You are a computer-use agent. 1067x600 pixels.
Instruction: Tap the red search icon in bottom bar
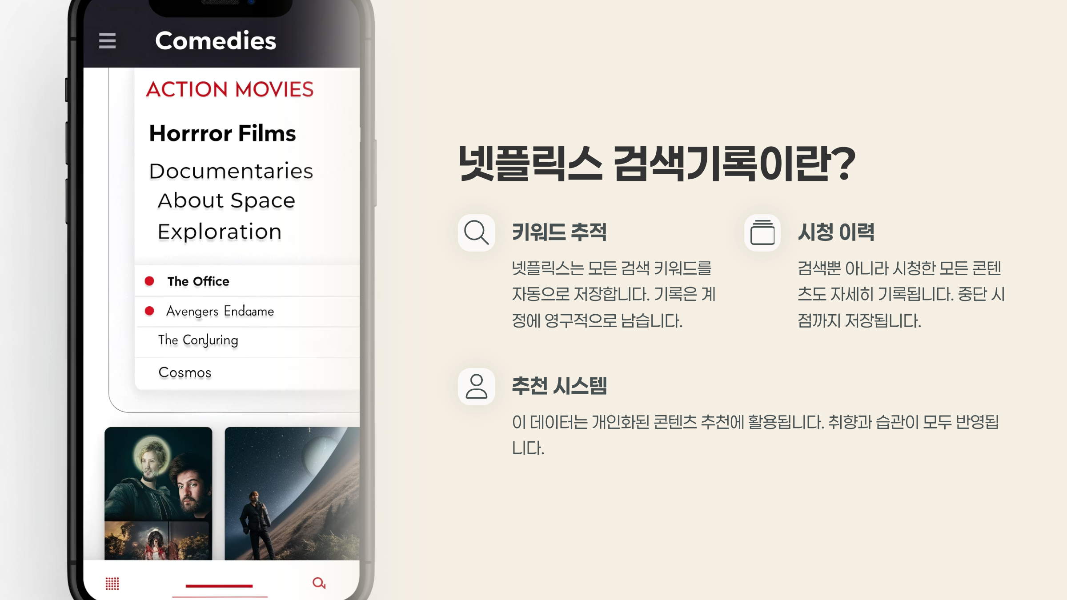point(319,583)
